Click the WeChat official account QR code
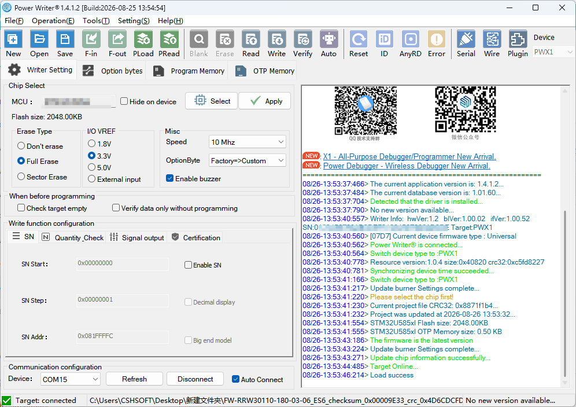576x407 pixels. (466, 109)
